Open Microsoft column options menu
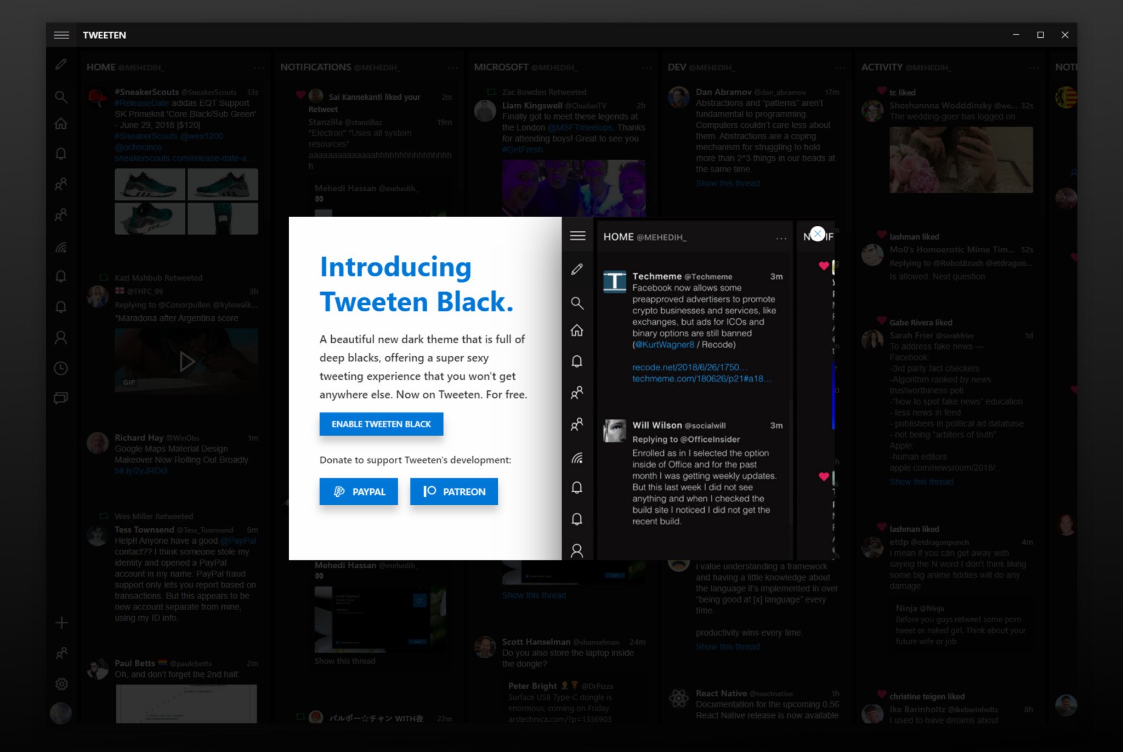Image resolution: width=1123 pixels, height=752 pixels. [646, 68]
